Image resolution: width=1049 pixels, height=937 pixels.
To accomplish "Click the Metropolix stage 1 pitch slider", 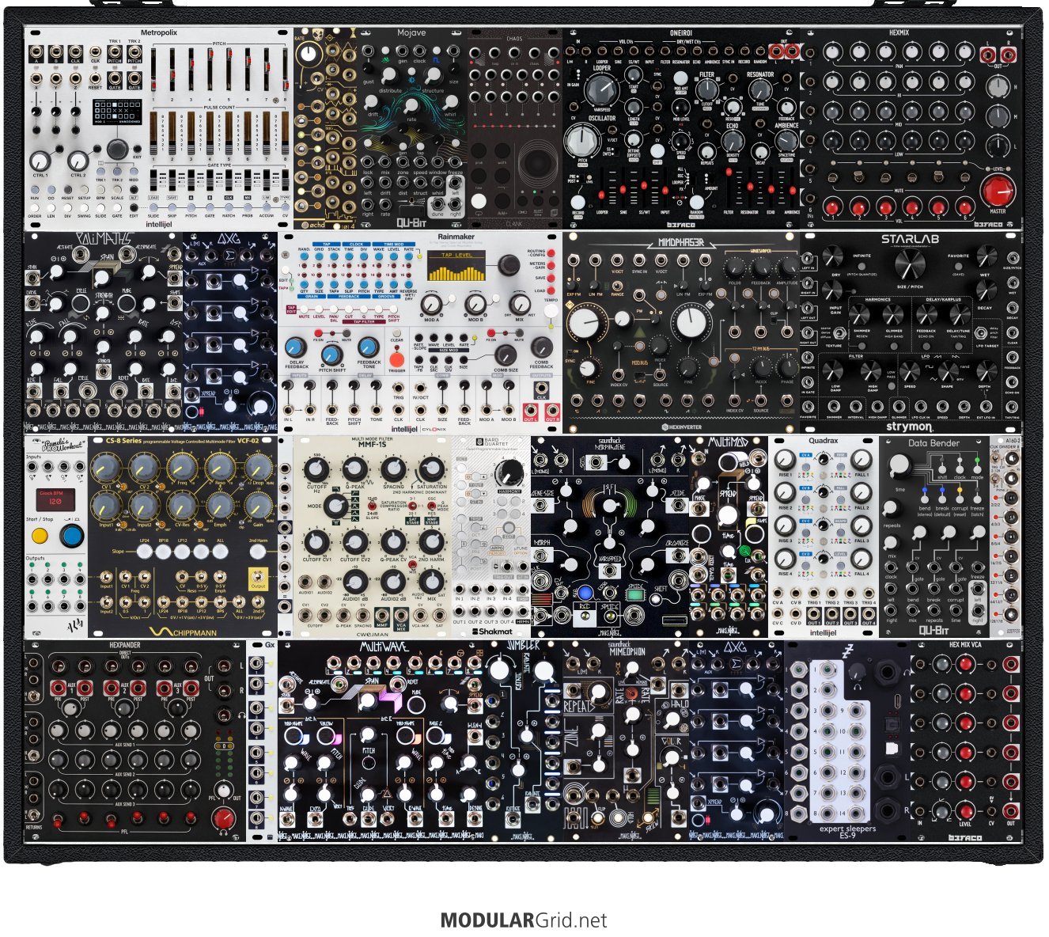I will (x=153, y=71).
